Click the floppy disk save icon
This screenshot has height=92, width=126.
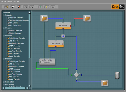click(13, 7)
